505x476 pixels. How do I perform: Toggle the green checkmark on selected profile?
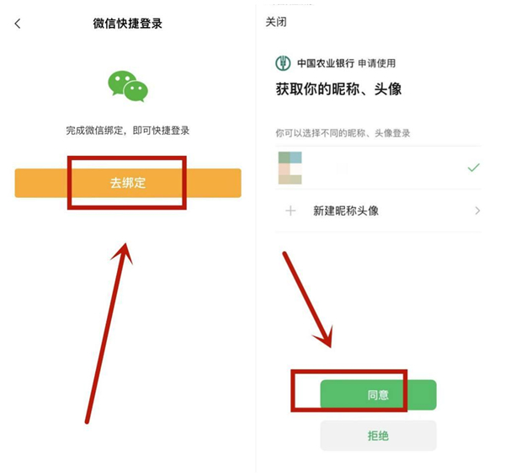point(473,168)
